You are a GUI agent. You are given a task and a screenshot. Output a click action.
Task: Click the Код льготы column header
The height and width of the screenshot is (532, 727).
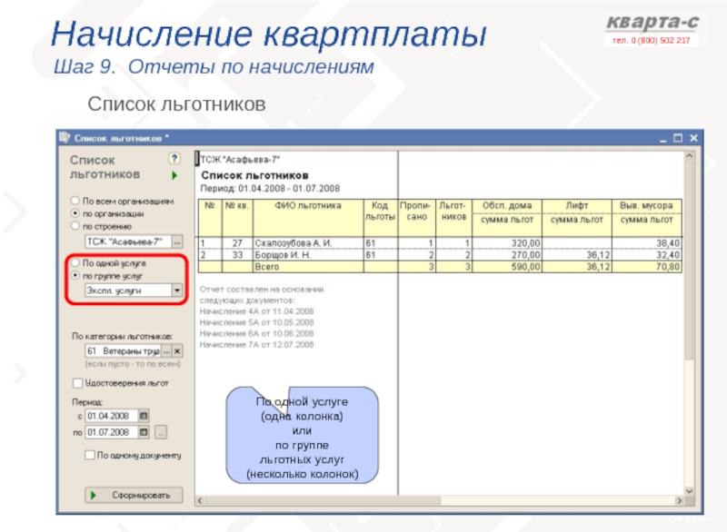coord(380,218)
